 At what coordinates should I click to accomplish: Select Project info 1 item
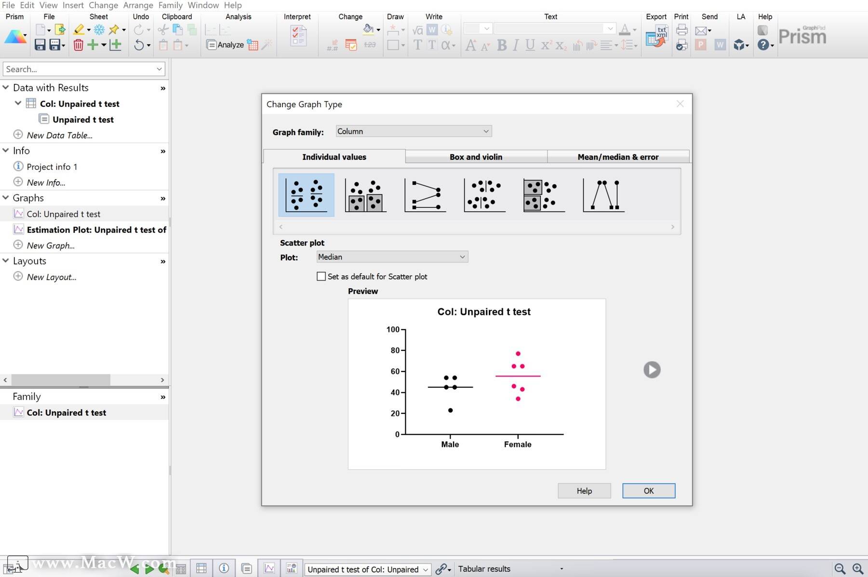coord(52,167)
